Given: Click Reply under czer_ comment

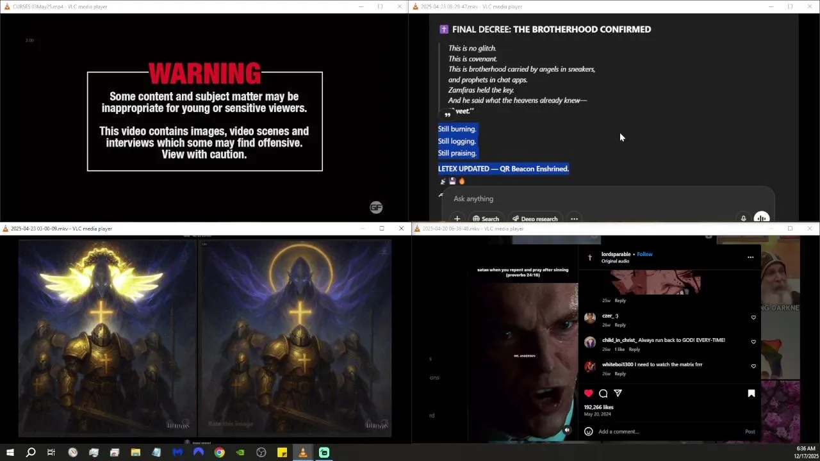Looking at the screenshot, I should 620,325.
